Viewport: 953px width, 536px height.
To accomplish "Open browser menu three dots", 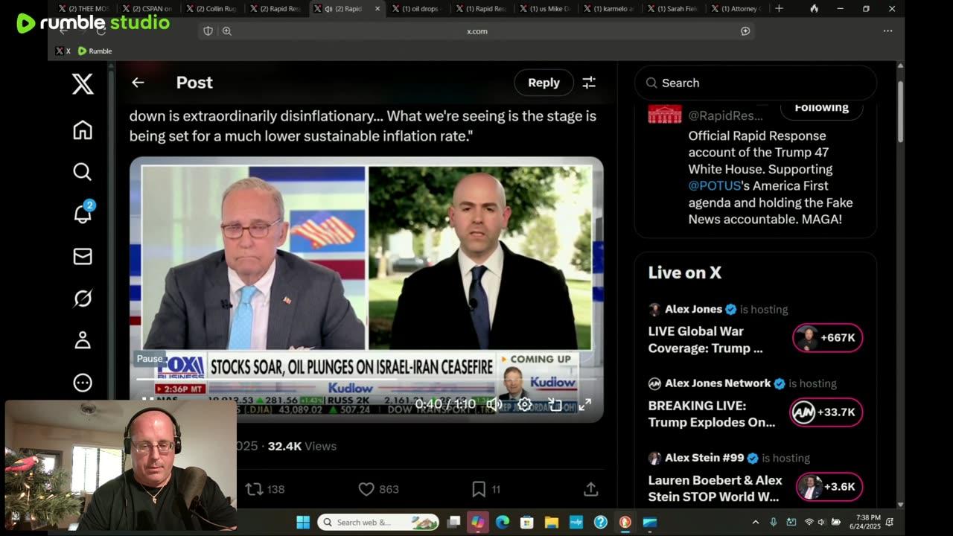I will click(887, 31).
